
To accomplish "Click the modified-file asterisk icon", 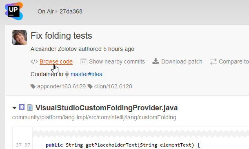I will pyautogui.click(x=22, y=107).
